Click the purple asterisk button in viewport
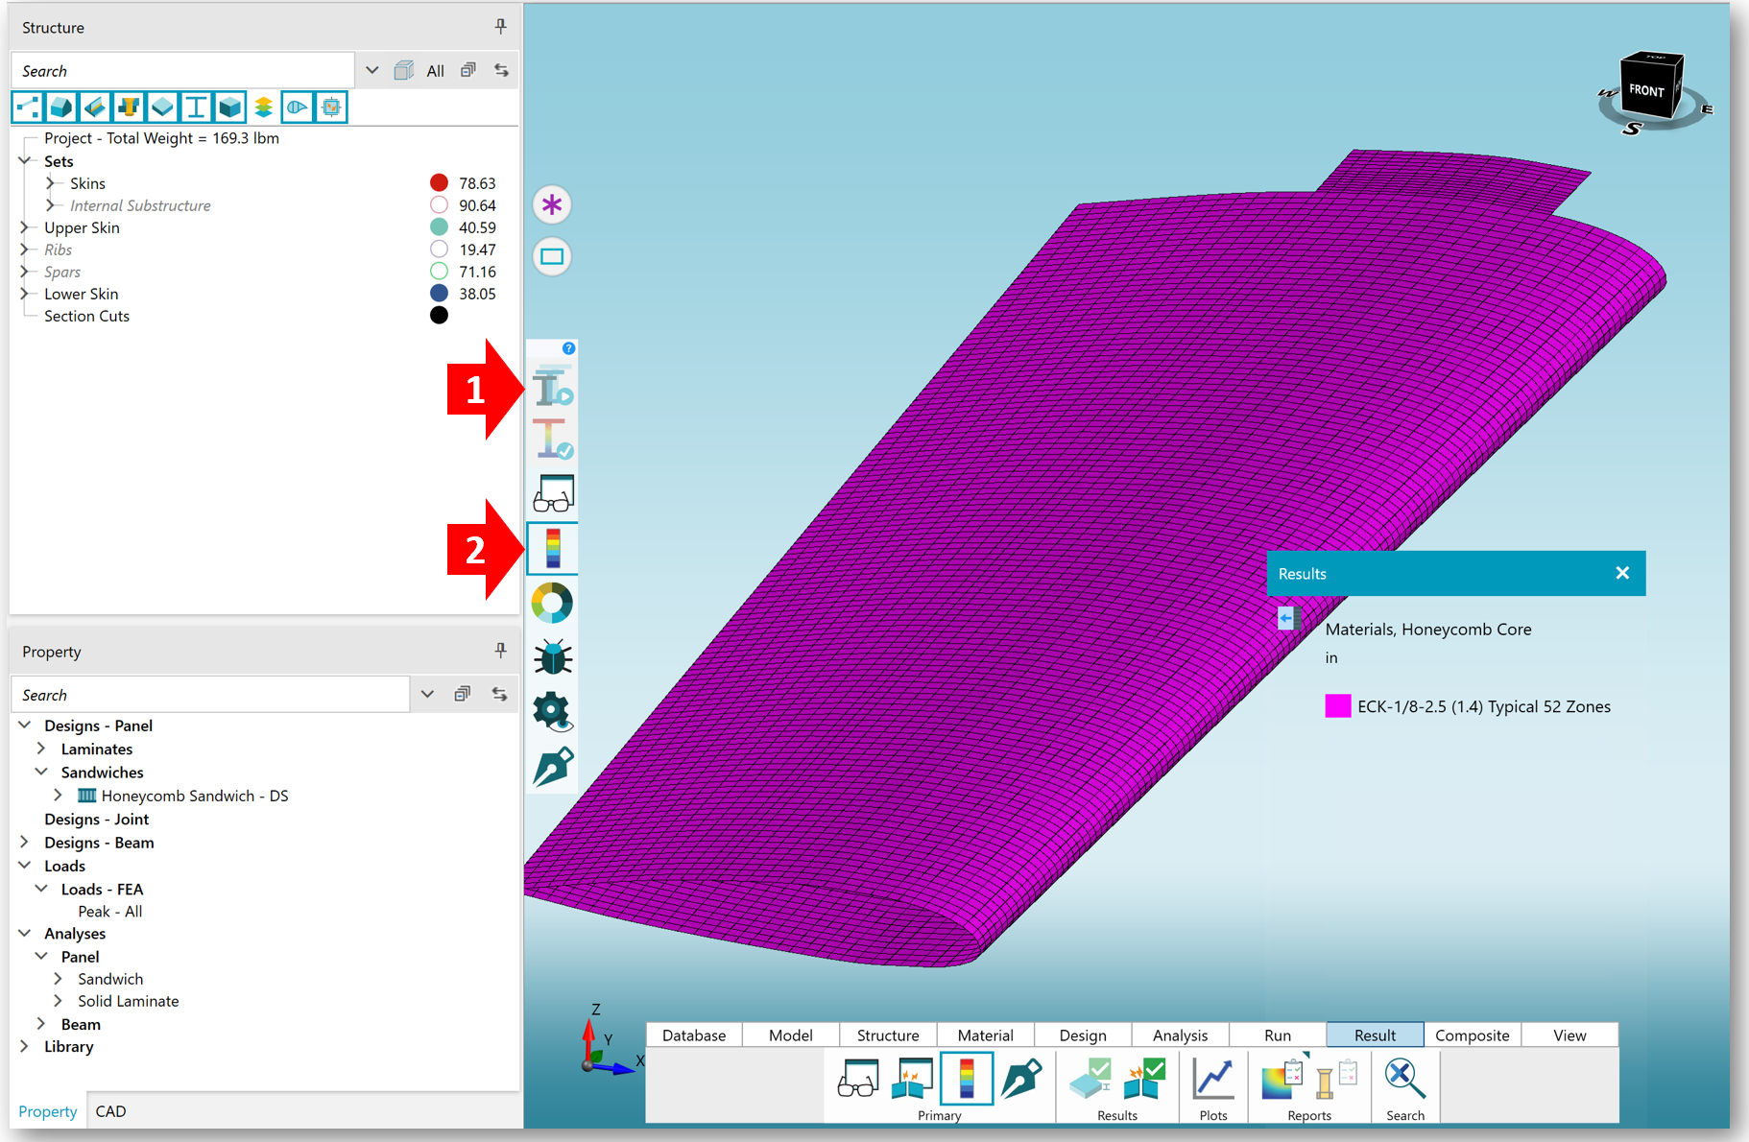The width and height of the screenshot is (1749, 1142). (x=552, y=204)
